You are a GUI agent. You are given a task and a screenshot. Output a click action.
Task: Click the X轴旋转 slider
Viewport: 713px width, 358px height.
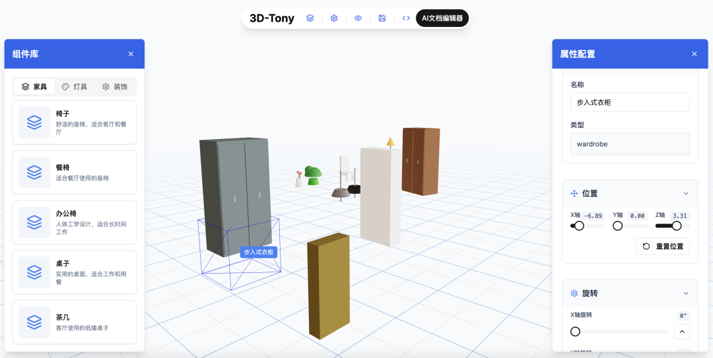pos(619,332)
